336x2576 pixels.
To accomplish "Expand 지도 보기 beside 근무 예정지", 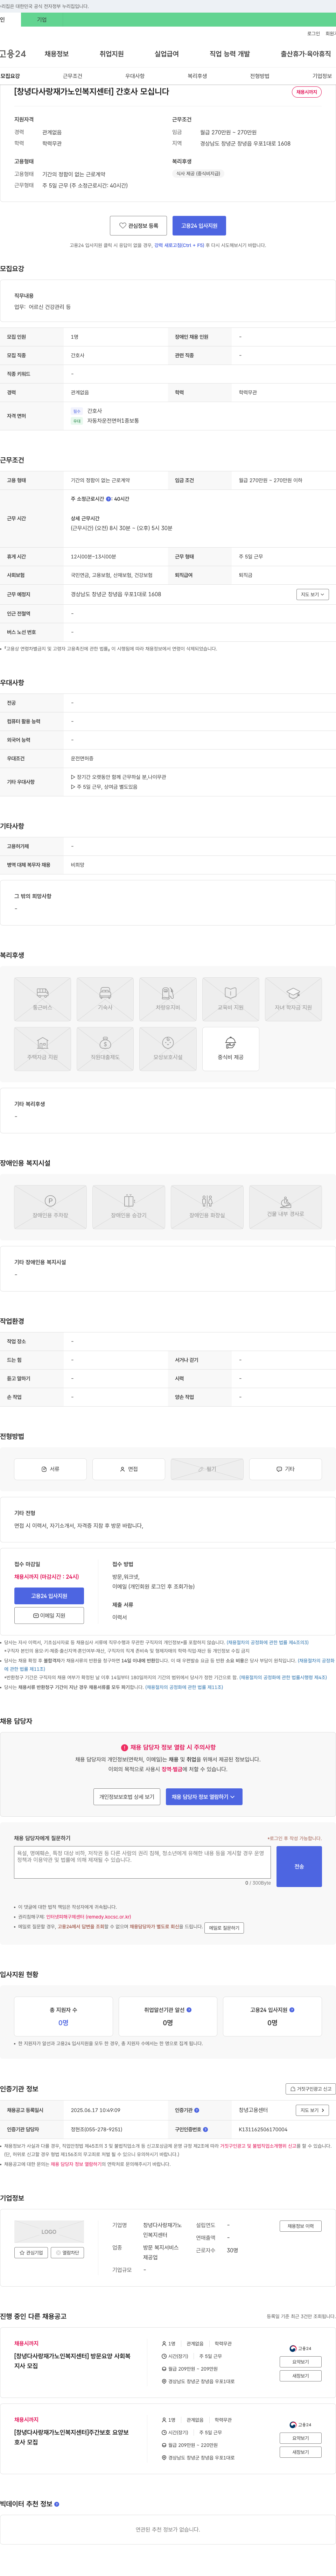I will [312, 594].
